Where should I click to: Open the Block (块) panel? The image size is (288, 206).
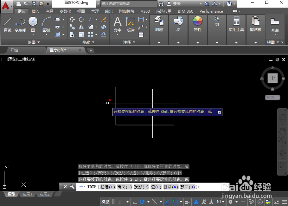pos(178,24)
